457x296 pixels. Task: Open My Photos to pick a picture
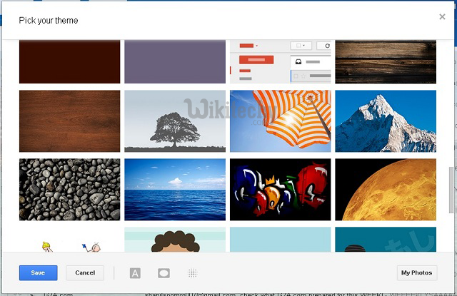click(x=416, y=272)
